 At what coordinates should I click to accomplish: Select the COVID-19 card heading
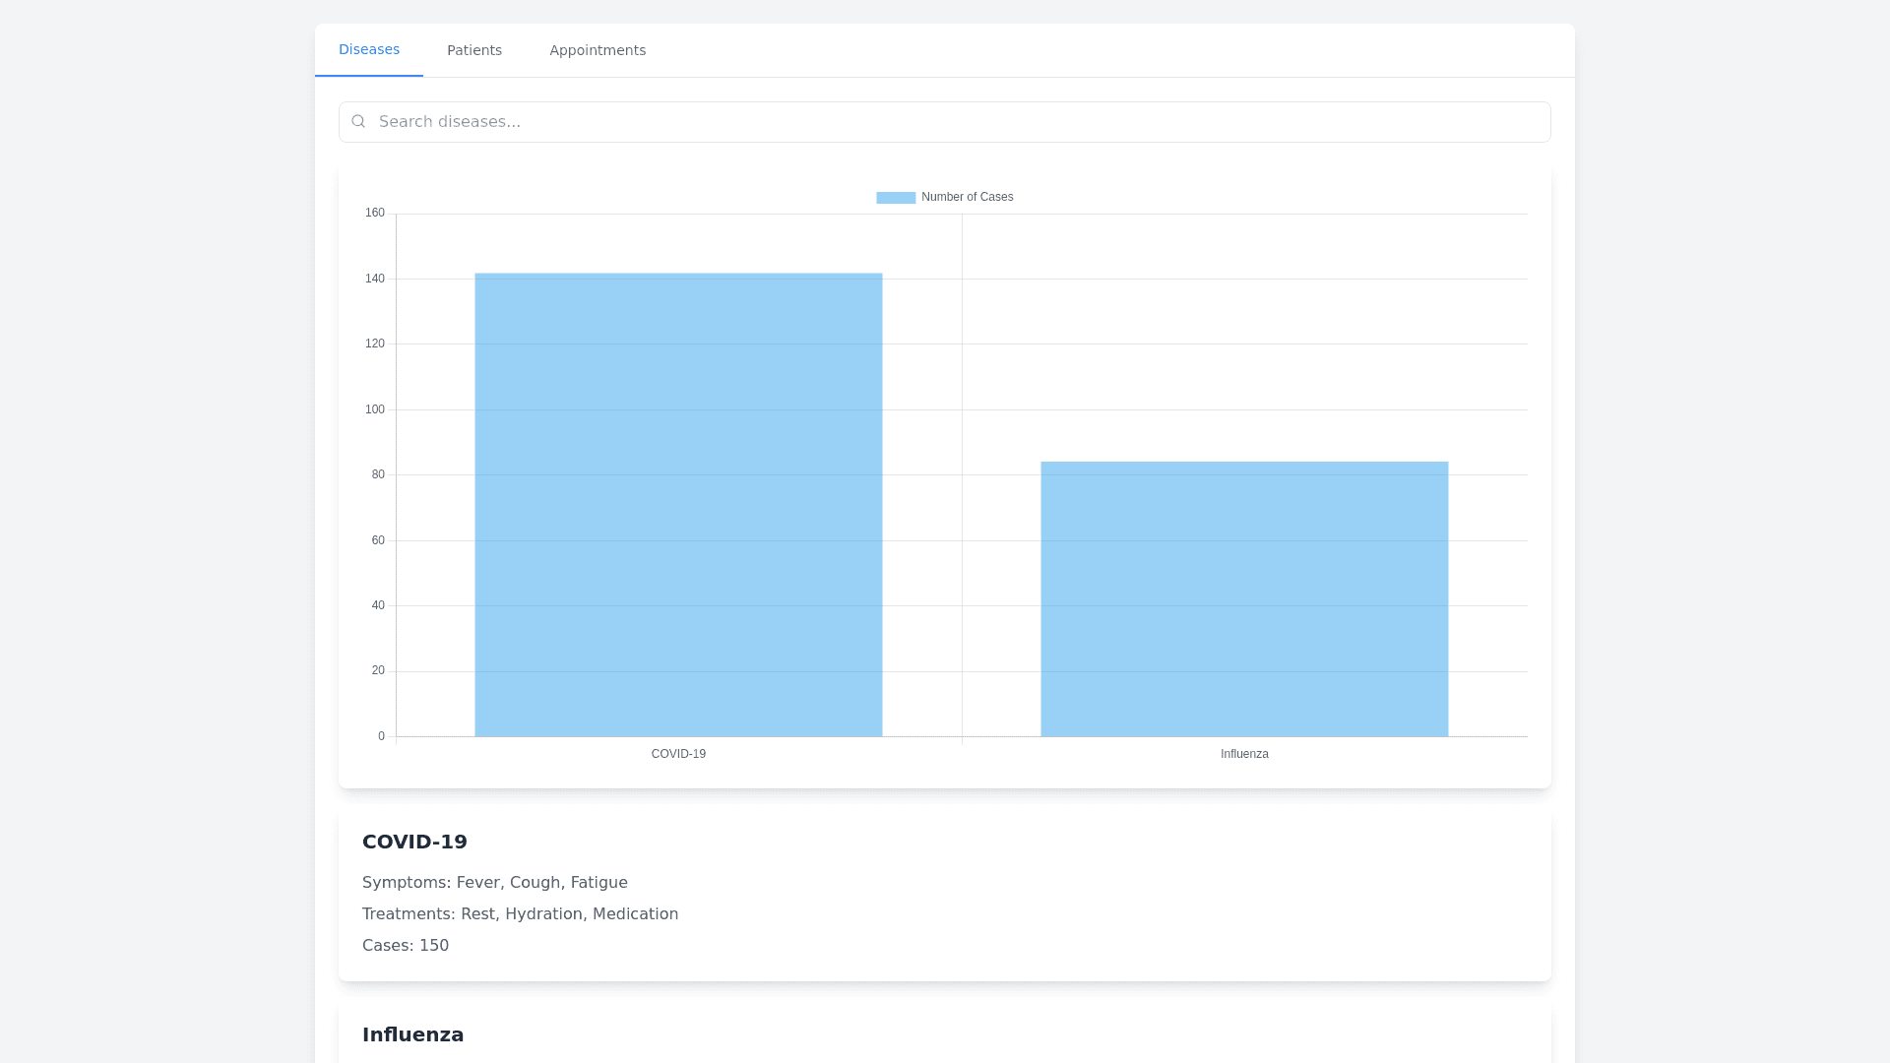tap(414, 842)
